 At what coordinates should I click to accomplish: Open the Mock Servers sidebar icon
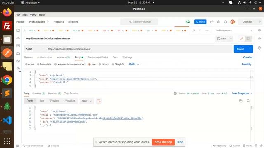(18, 53)
